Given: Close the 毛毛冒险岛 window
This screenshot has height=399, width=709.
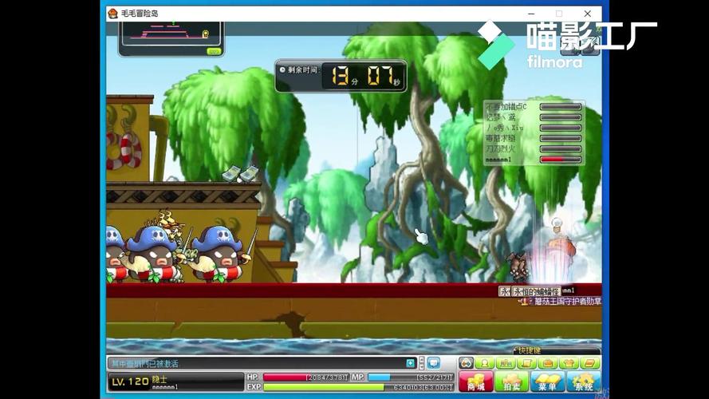Looking at the screenshot, I should point(587,14).
